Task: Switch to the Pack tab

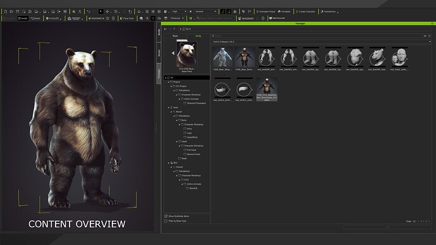Action: point(175,36)
